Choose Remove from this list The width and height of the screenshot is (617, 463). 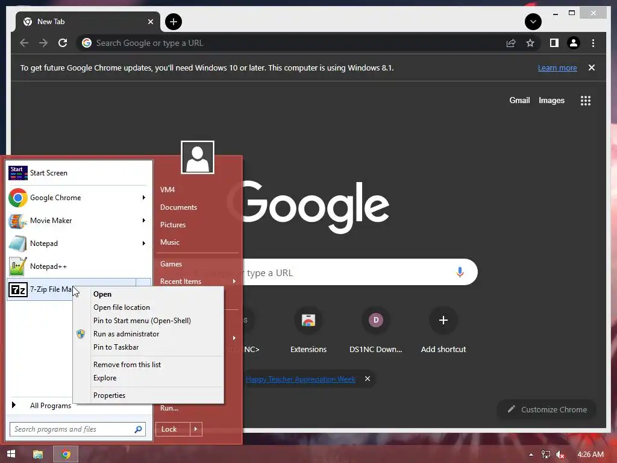coord(148,365)
